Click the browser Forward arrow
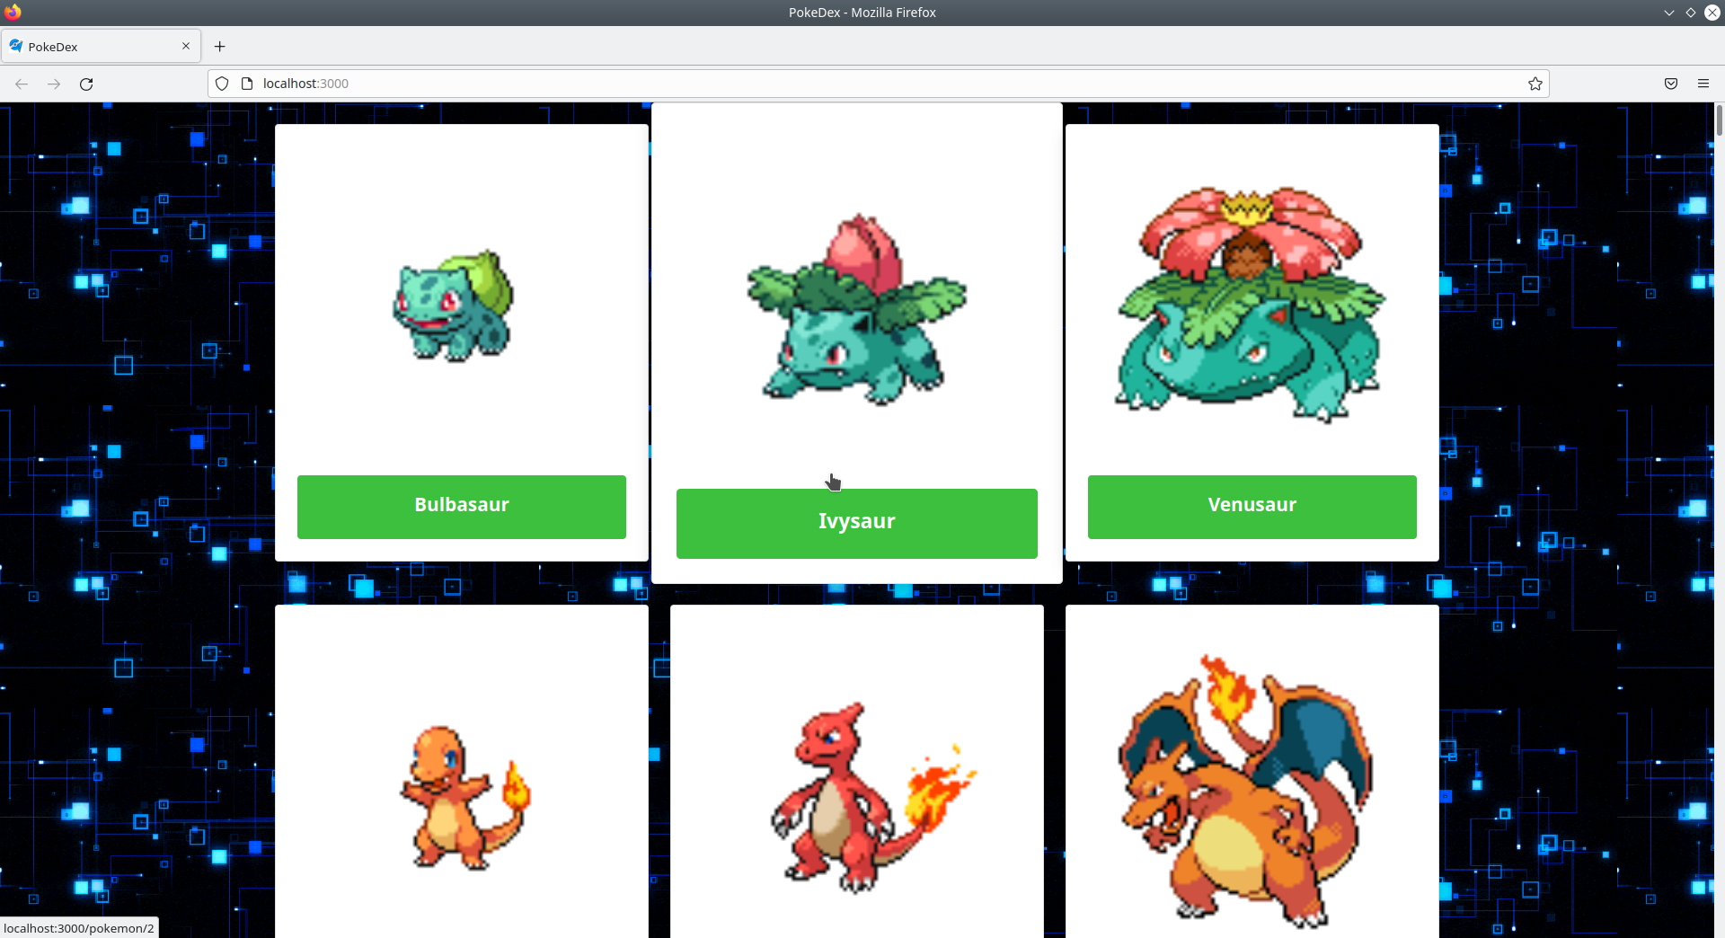Viewport: 1725px width, 938px height. tap(54, 84)
